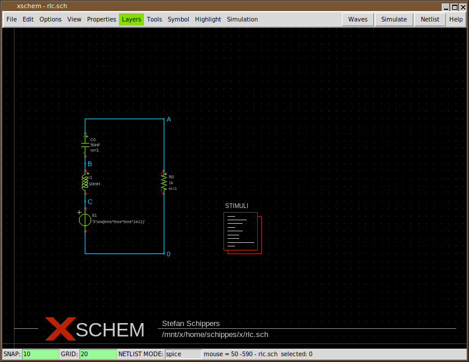Open the Waves viewer button
469x362 pixels.
[358, 19]
